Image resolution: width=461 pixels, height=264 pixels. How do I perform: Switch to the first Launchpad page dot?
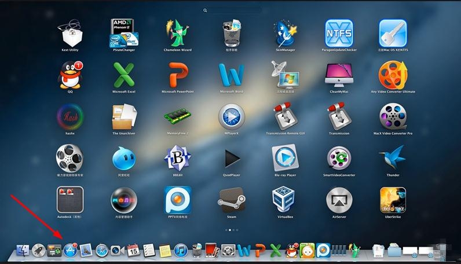226,230
